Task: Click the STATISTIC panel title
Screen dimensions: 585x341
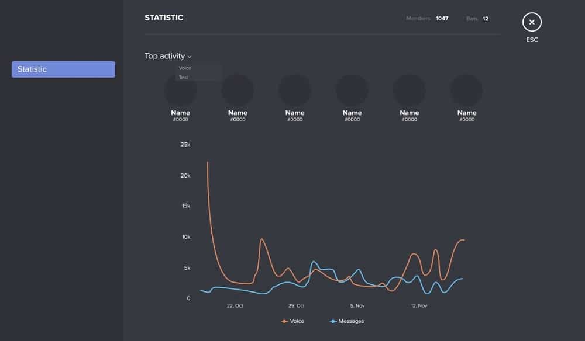Action: coord(163,18)
